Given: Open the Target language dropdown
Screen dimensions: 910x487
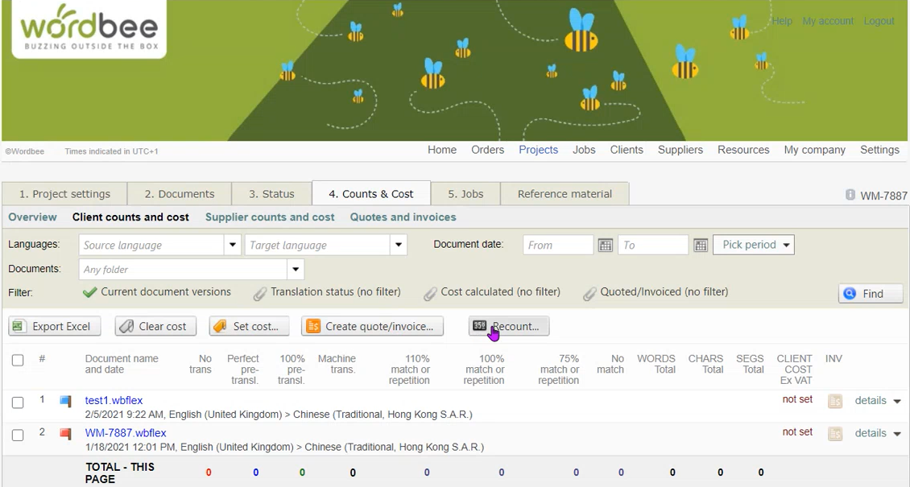Looking at the screenshot, I should pos(398,245).
